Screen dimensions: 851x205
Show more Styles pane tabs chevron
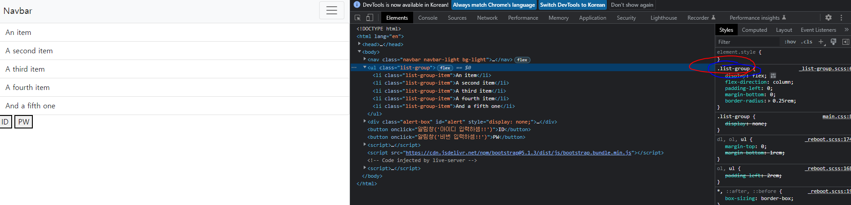point(847,30)
